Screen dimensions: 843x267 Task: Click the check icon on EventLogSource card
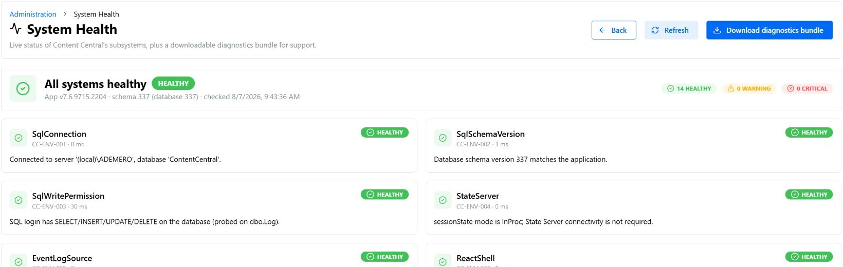tap(19, 261)
